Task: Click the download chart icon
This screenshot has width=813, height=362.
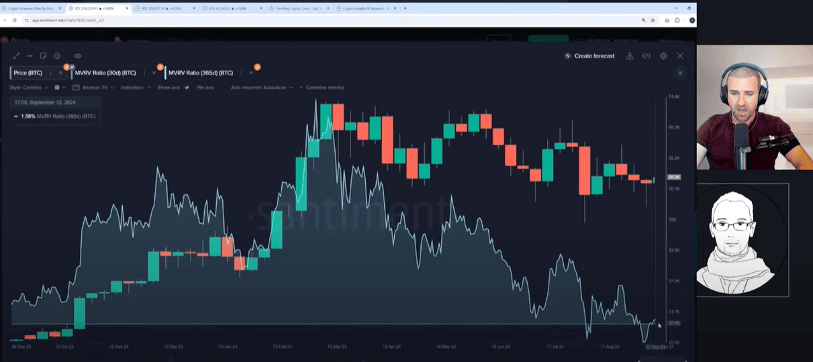Action: (x=630, y=56)
